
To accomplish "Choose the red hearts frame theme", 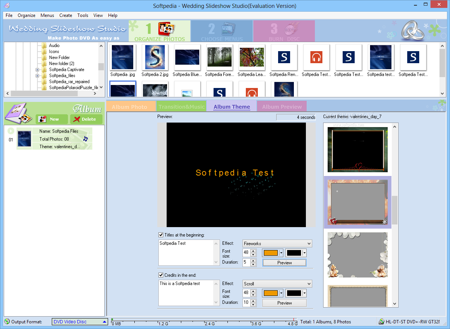I will (x=358, y=150).
